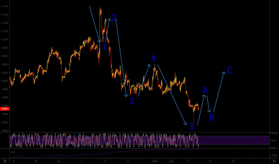The height and width of the screenshot is (164, 279).
Task: Click the 4.8800 price axis value
Action: pos(4,131)
